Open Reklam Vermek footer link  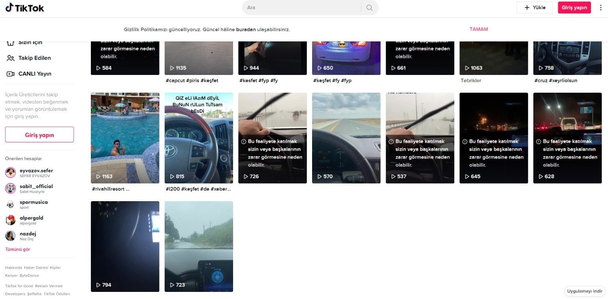(x=49, y=286)
